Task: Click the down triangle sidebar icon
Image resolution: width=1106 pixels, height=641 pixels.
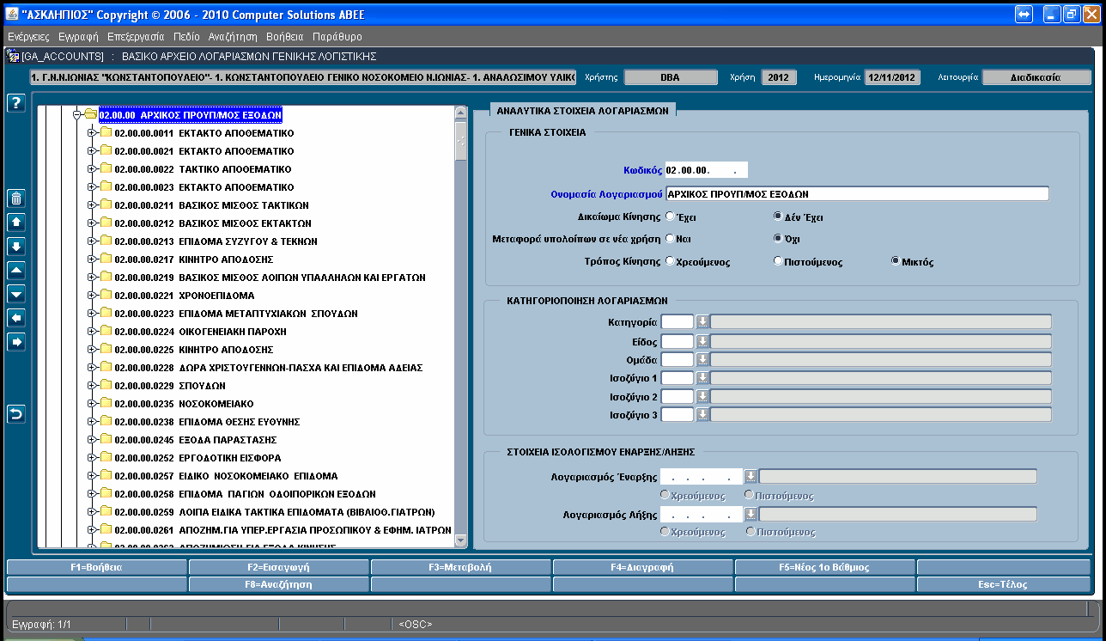Action: coord(15,294)
